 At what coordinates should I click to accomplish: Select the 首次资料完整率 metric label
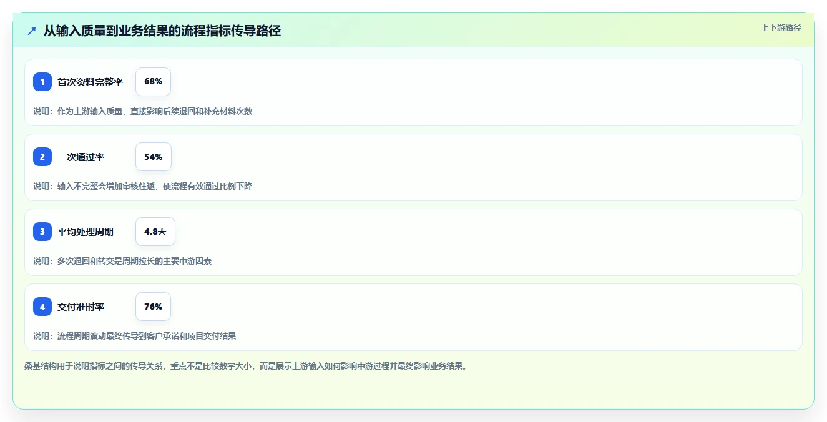(90, 82)
